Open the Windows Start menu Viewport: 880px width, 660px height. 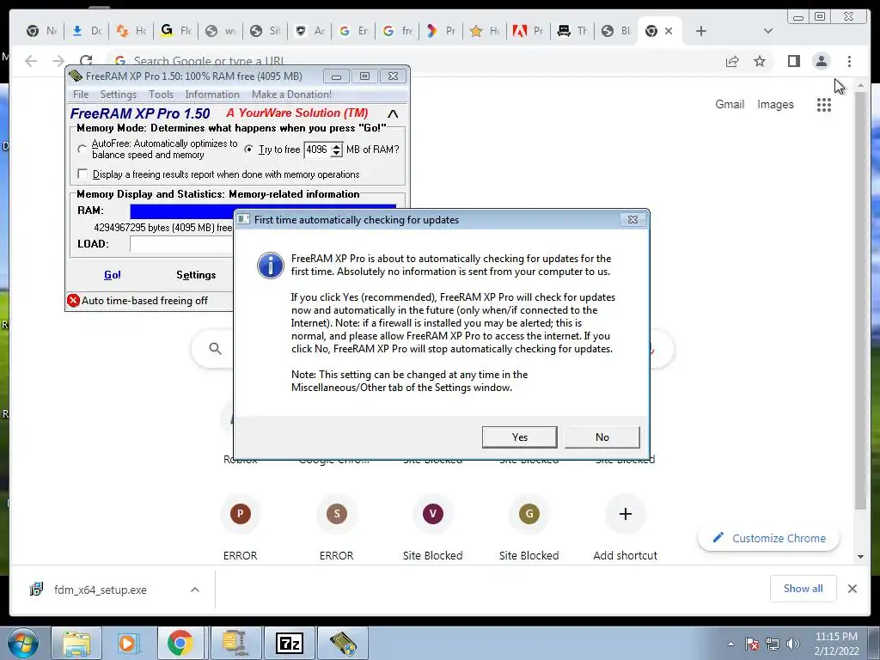pos(23,643)
